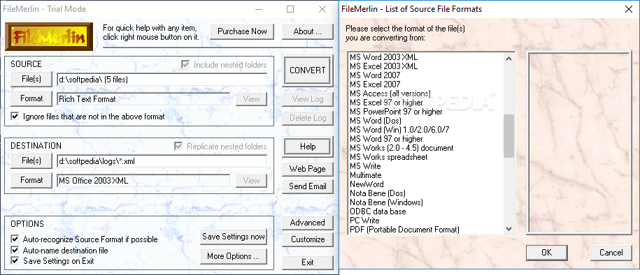Open the About dialog

307,31
